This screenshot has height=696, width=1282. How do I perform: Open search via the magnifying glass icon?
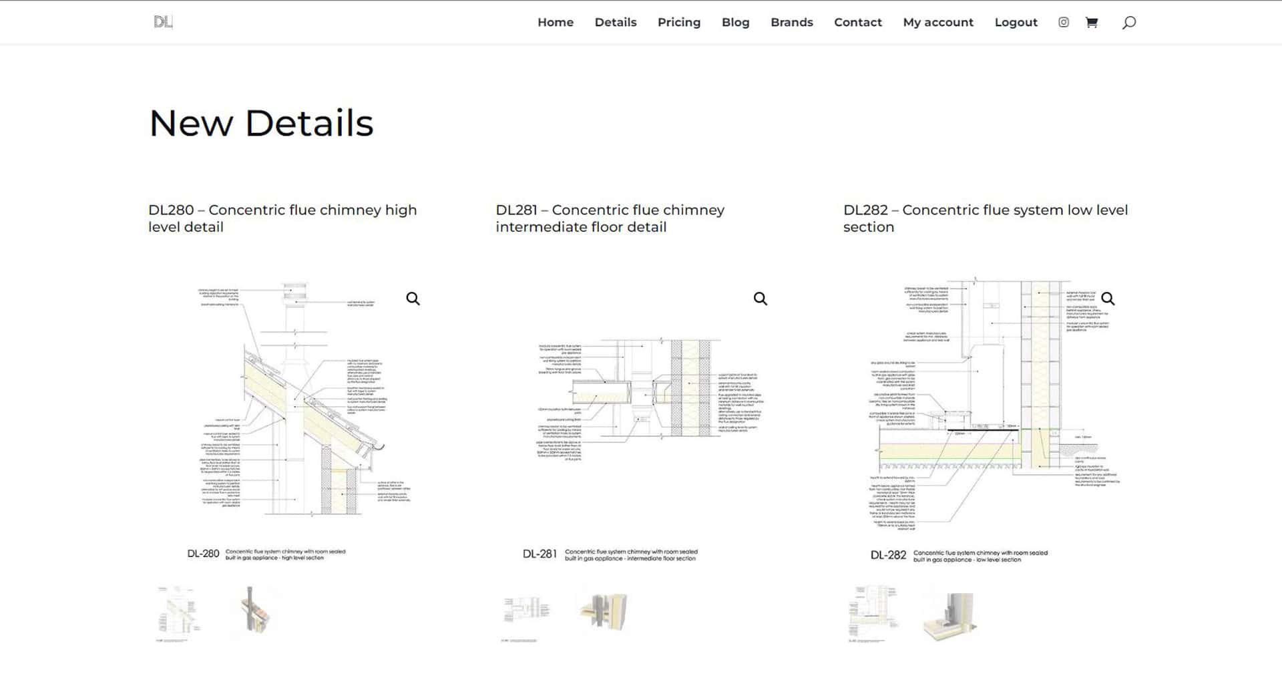pyautogui.click(x=1128, y=22)
